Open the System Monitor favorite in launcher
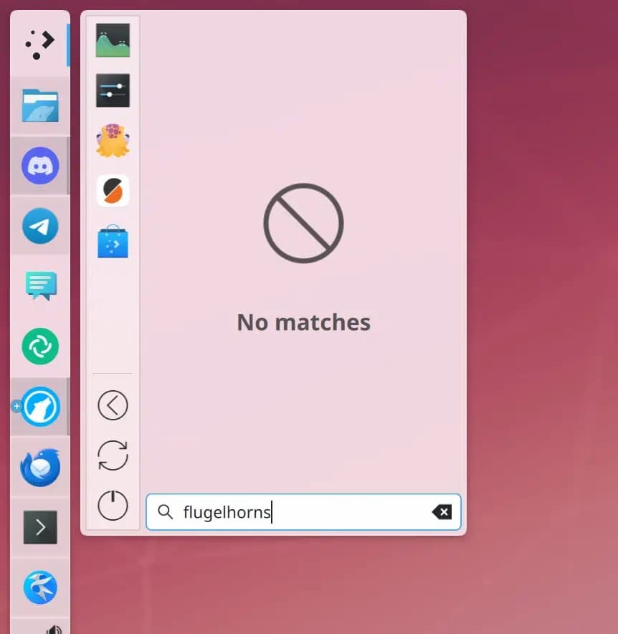 pos(113,40)
